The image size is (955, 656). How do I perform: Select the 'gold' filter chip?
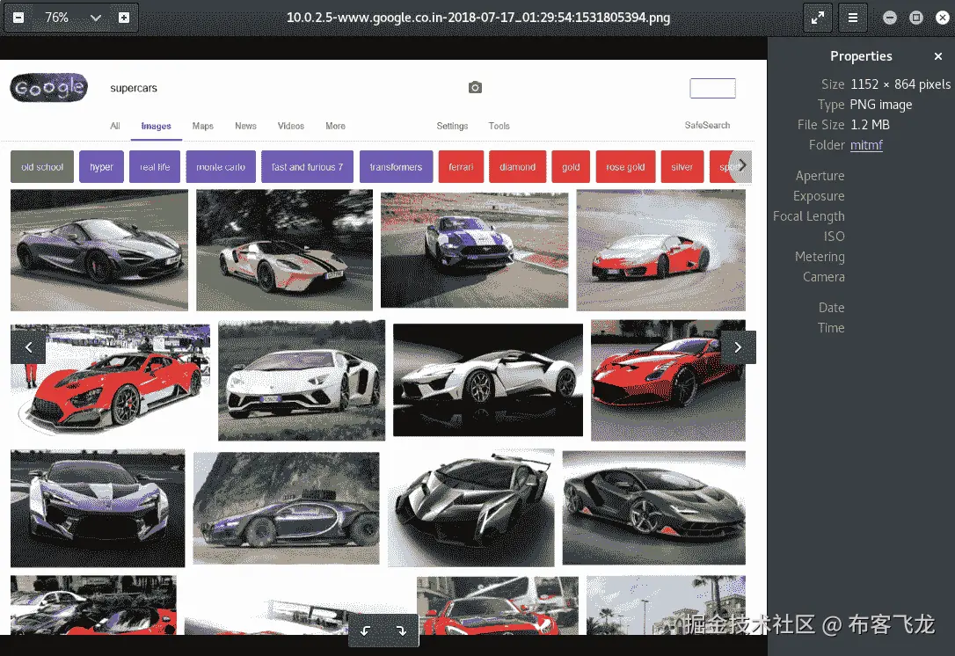point(571,167)
